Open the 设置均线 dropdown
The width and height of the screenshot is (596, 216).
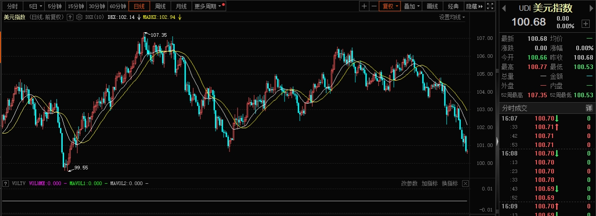(x=452, y=17)
